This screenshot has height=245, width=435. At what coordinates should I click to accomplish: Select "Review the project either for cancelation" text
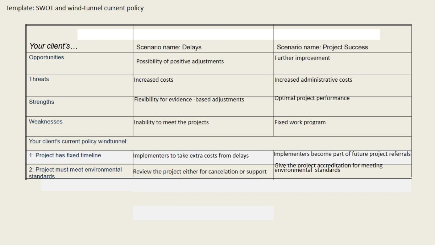click(200, 172)
